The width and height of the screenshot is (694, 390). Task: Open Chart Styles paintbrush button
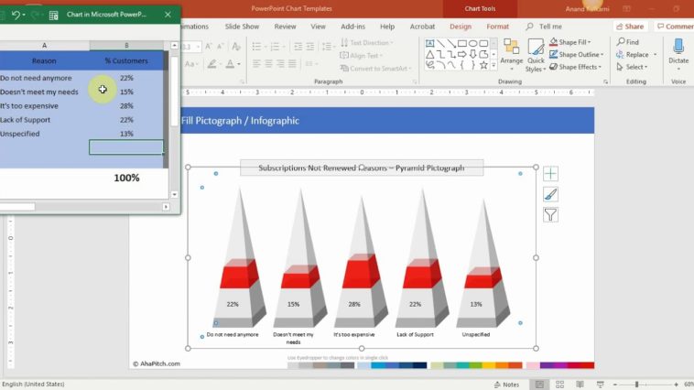[x=550, y=194]
